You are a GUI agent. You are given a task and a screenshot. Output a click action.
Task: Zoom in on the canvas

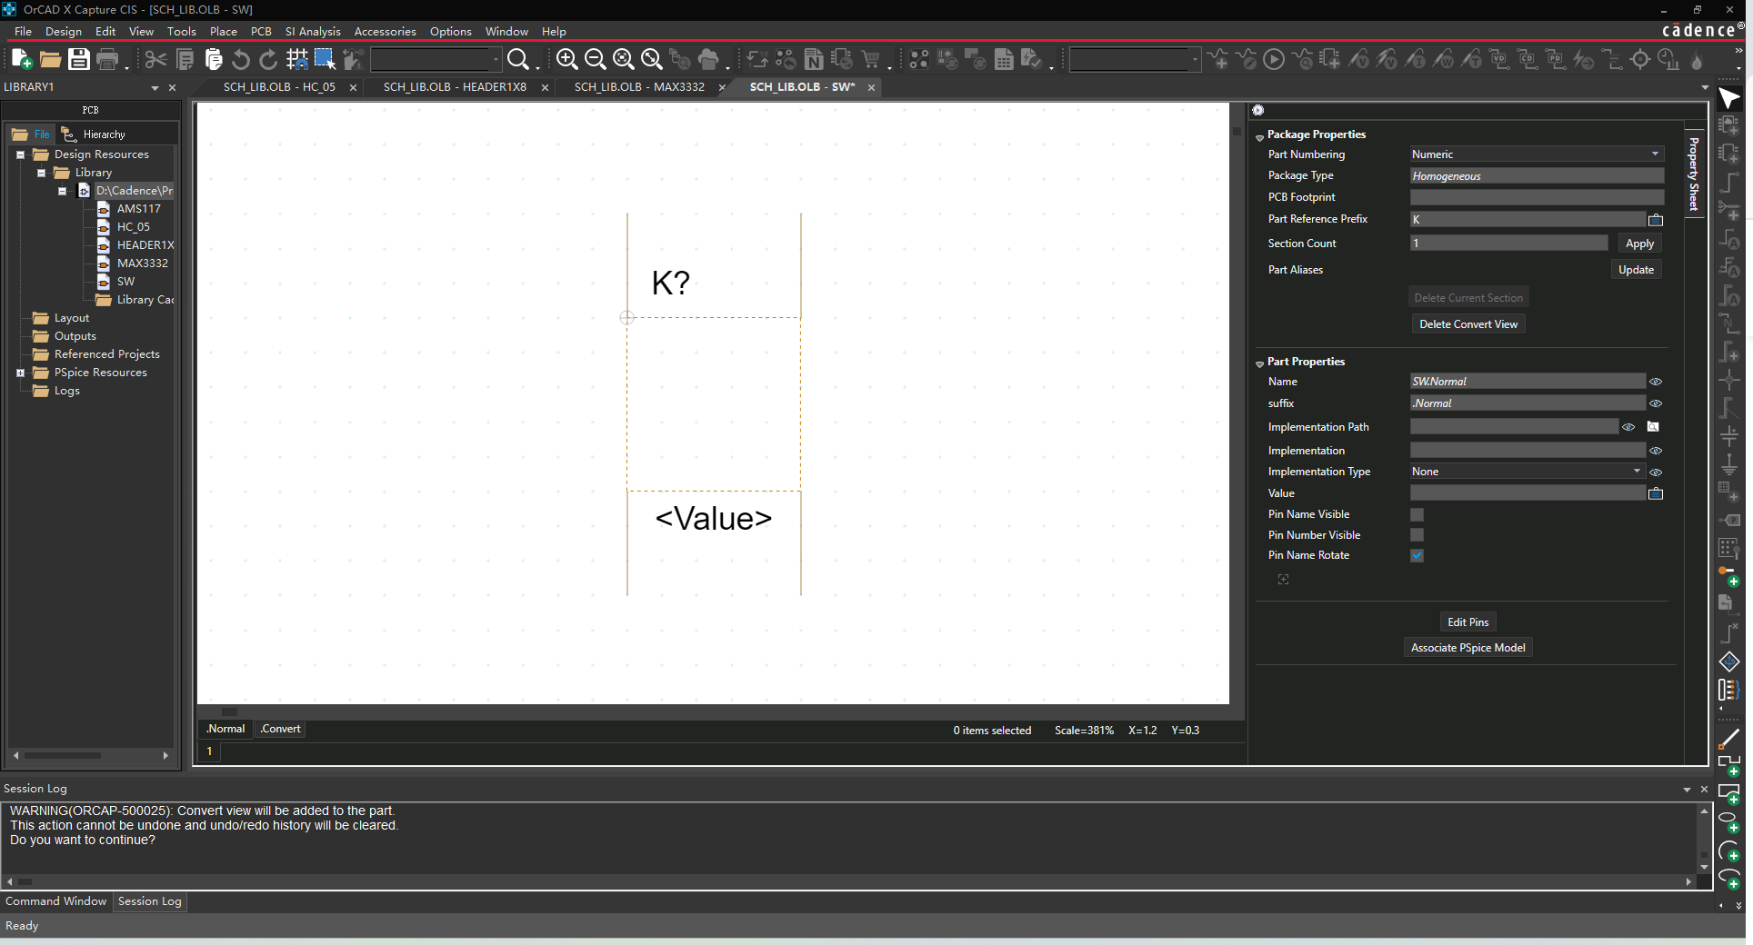(x=566, y=60)
